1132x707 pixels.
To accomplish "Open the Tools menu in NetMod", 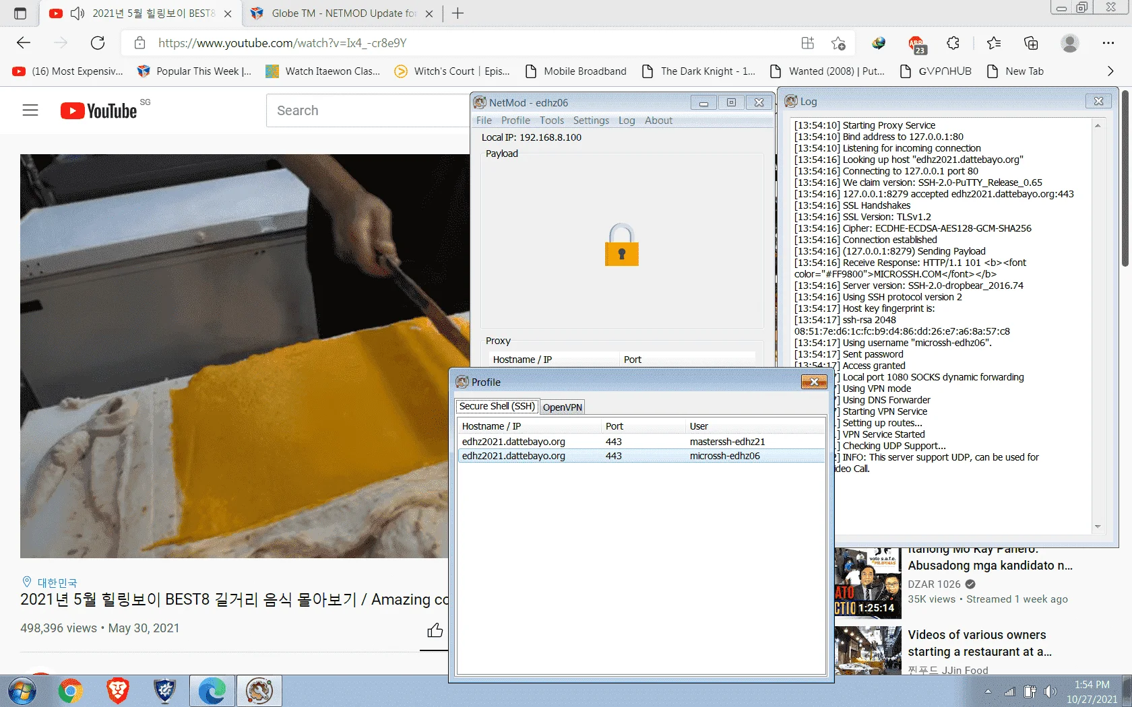I will 552,121.
